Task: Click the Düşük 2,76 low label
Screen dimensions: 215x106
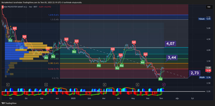Action: [205, 77]
